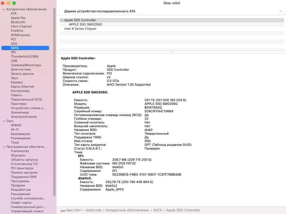286x214 pixels.
Task: Select Управляемый клиент sidebar entry
Action: click(x=27, y=211)
